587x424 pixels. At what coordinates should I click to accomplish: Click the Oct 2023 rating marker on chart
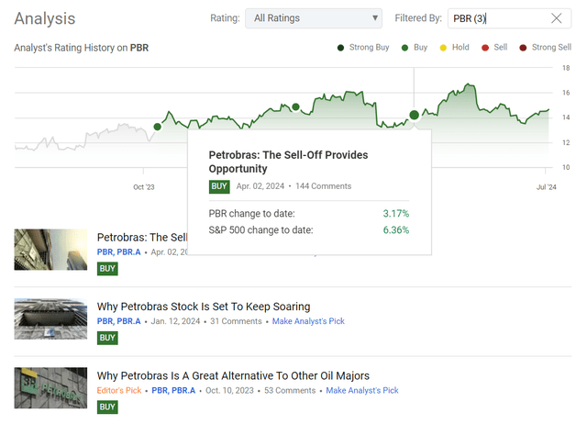(x=158, y=127)
